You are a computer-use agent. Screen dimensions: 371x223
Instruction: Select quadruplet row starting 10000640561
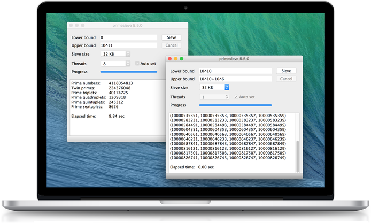click(x=228, y=134)
